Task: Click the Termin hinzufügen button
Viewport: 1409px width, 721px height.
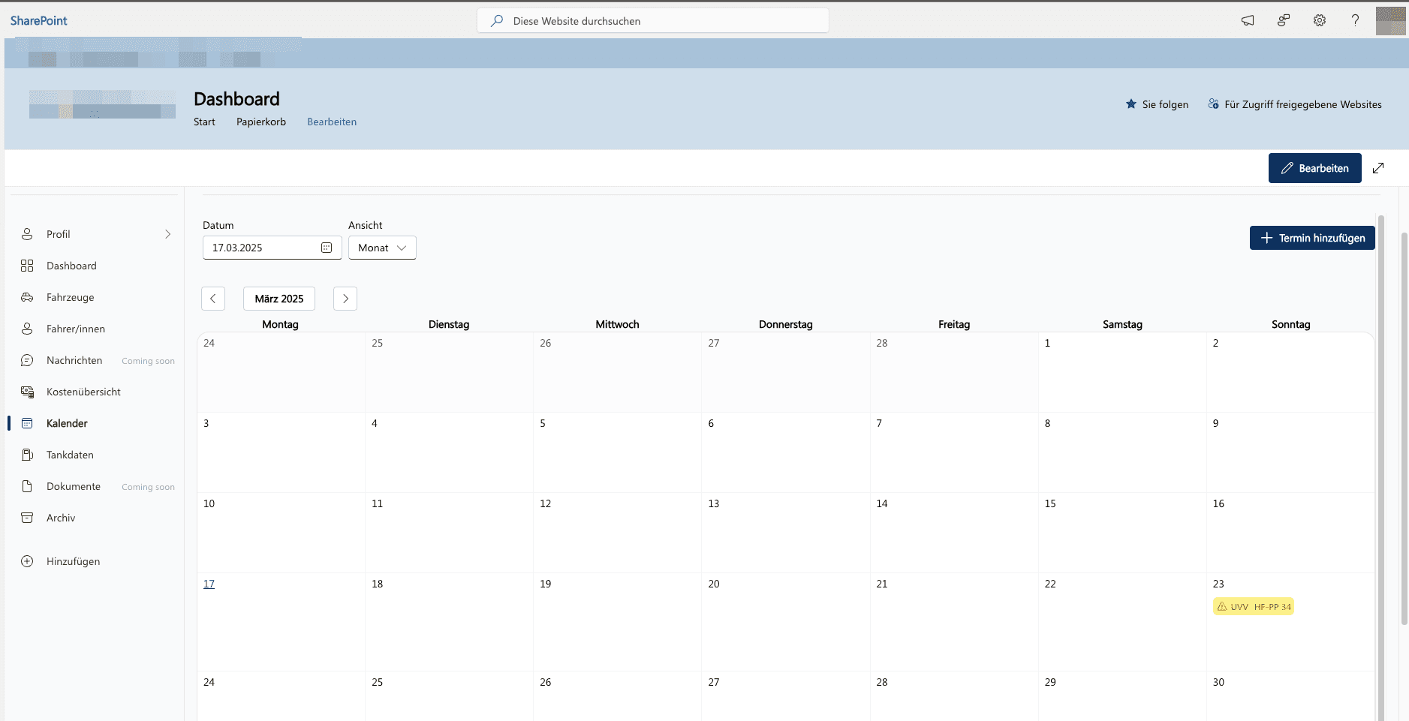Action: (1312, 238)
